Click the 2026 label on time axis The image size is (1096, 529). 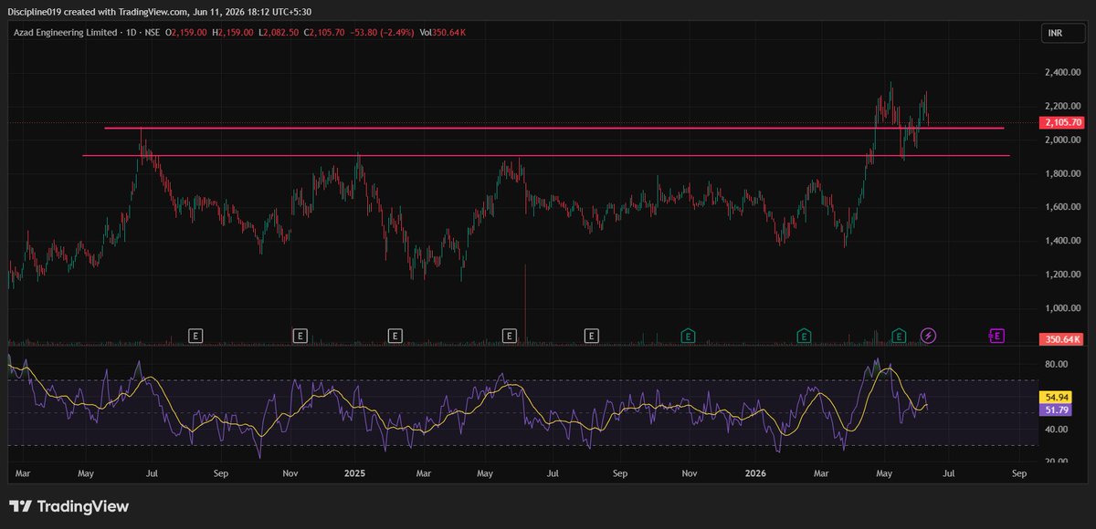(x=754, y=473)
